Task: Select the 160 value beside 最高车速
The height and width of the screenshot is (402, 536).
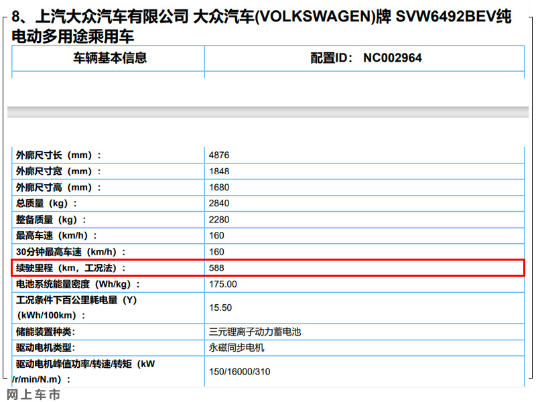Action: coord(216,236)
